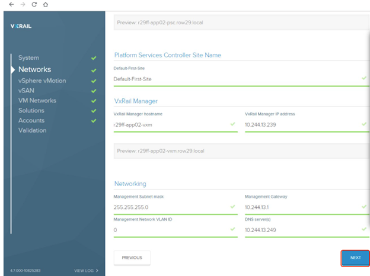The image size is (370, 276).
Task: Edit the Management Network VLAN ID field
Action: [x=176, y=230]
